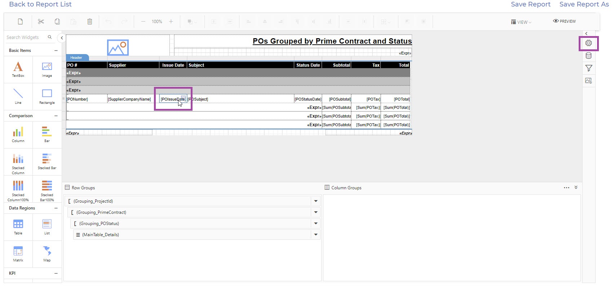Screen dimensions: 614x287
Task: Copy the selected item via toolbar
Action: [57, 22]
